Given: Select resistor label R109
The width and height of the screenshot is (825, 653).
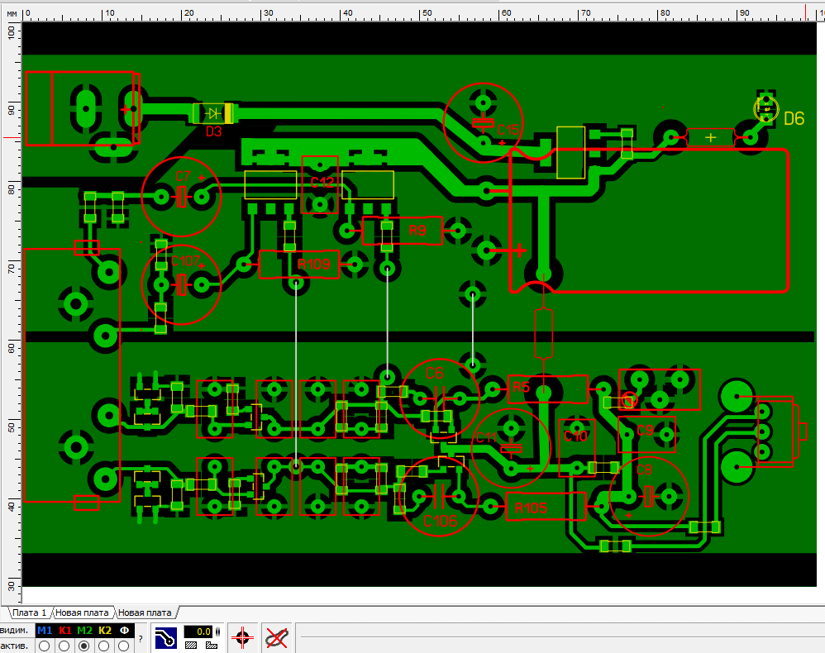Looking at the screenshot, I should point(314,265).
